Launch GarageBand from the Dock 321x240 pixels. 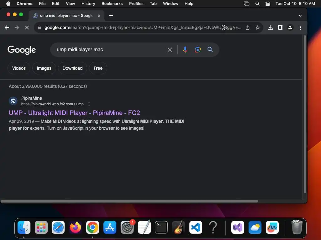178,227
